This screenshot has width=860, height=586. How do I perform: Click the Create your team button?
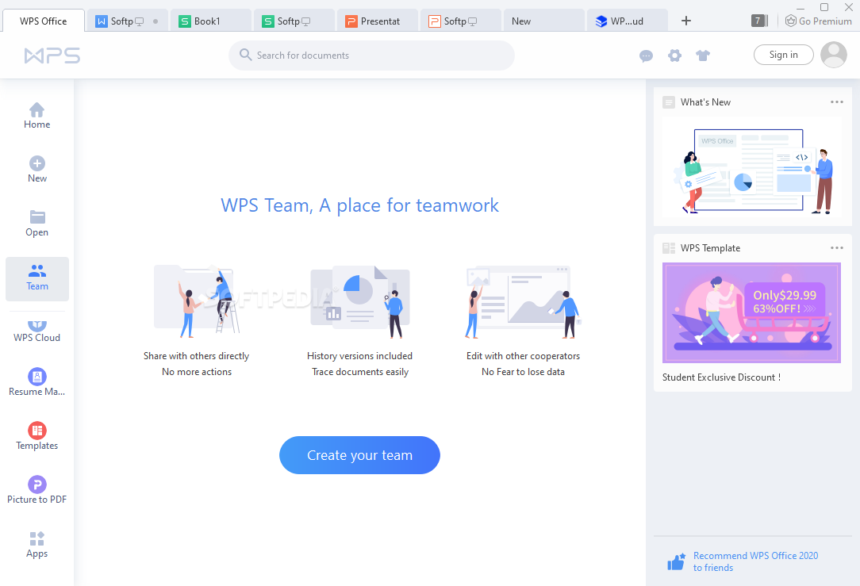360,455
